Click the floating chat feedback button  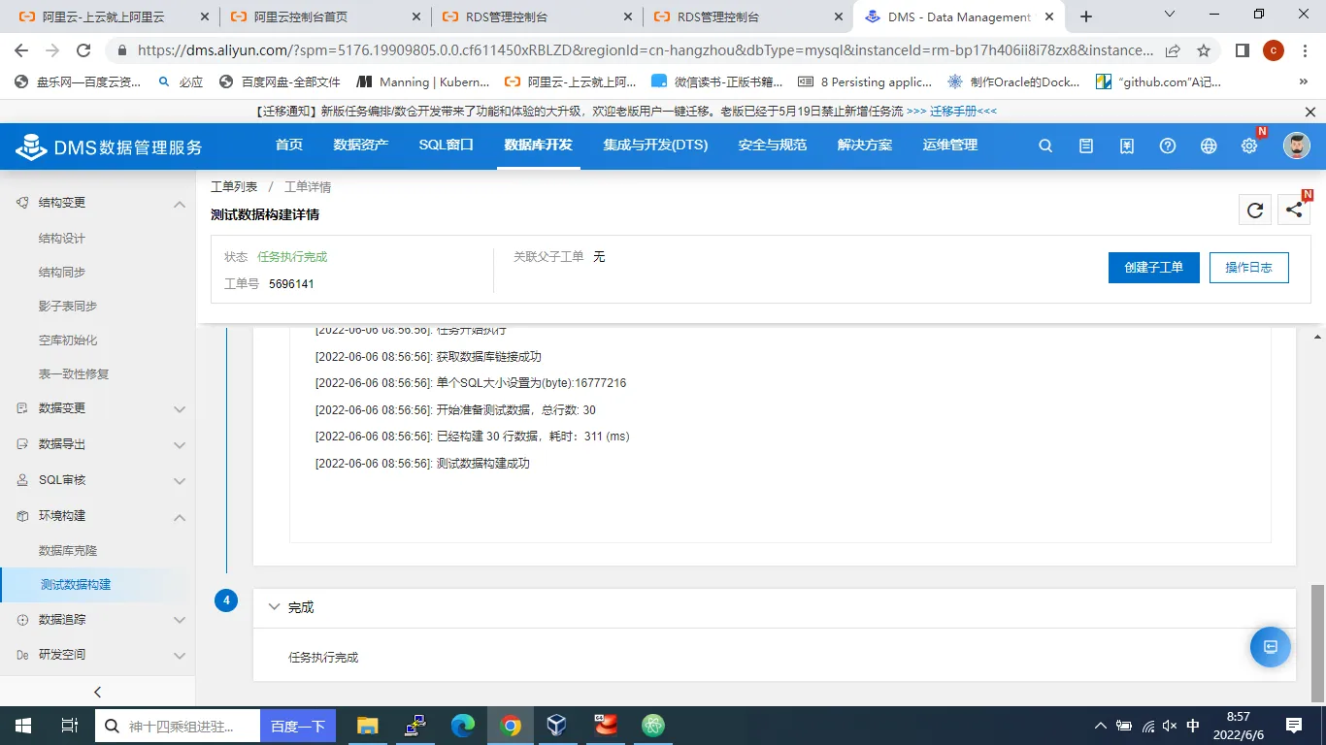pos(1270,646)
